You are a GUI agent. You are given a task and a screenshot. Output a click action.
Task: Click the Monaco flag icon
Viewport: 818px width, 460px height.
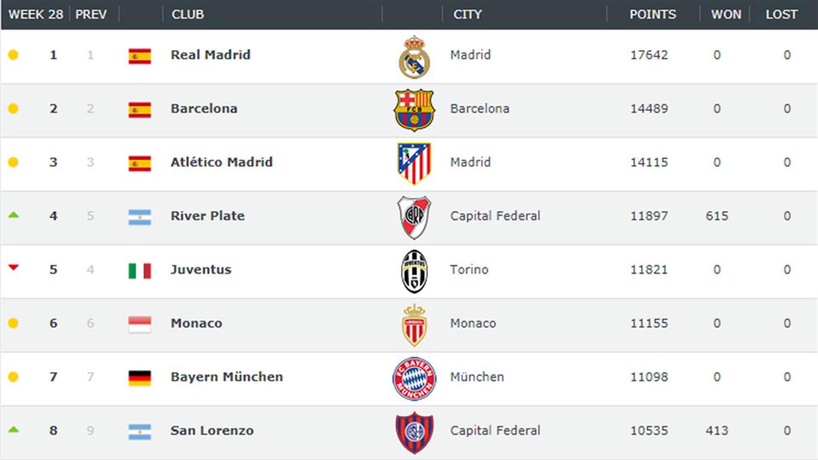(x=140, y=324)
